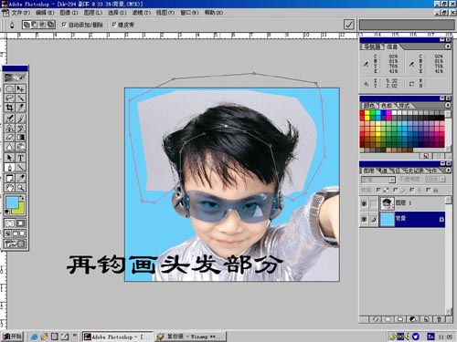The image size is (457, 342).
Task: Open first eyedropper readout options in Info
Action: point(366,64)
